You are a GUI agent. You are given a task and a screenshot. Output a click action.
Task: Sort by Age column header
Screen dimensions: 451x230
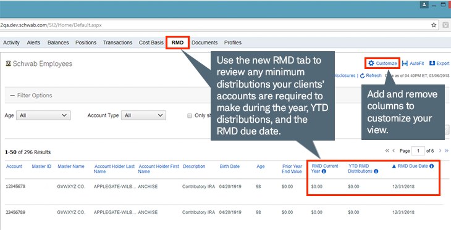coord(260,166)
